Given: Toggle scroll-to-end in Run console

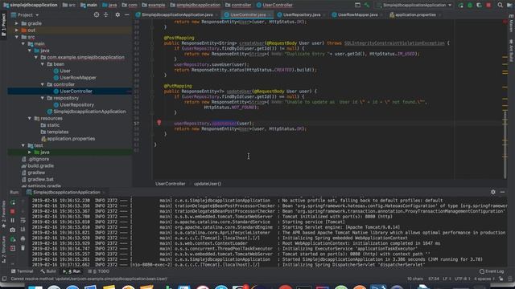Looking at the screenshot, I should pyautogui.click(x=23, y=230).
